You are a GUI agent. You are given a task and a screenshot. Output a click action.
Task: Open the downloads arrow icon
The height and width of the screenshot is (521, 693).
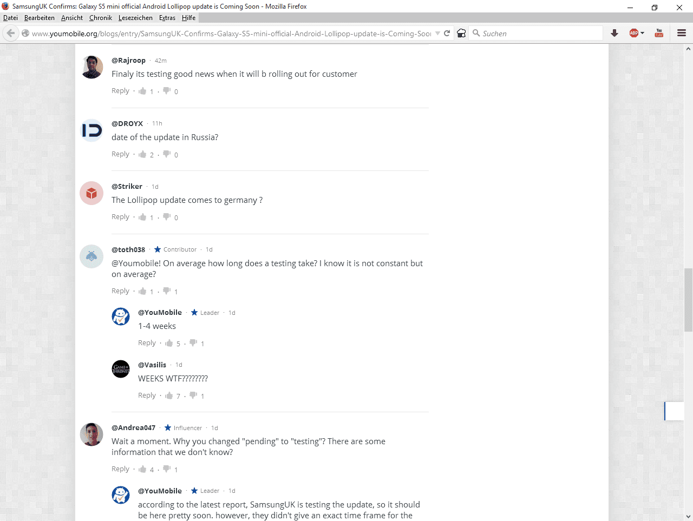click(614, 33)
